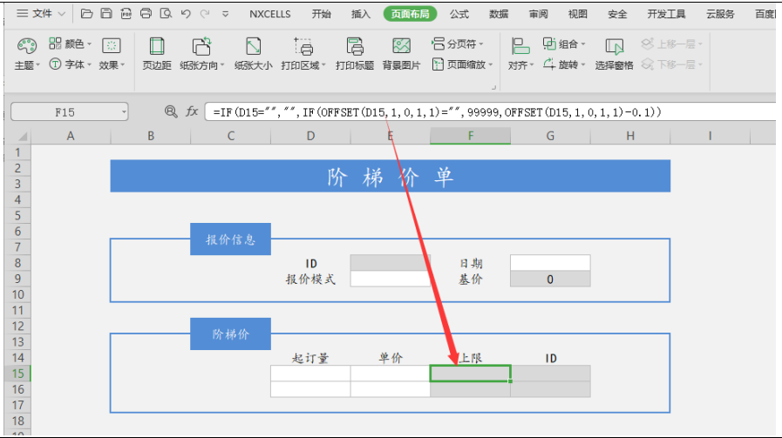
Task: Open the 选择窗格 selection pane
Action: 614,47
